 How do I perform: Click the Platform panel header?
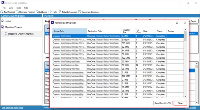coord(121,16)
